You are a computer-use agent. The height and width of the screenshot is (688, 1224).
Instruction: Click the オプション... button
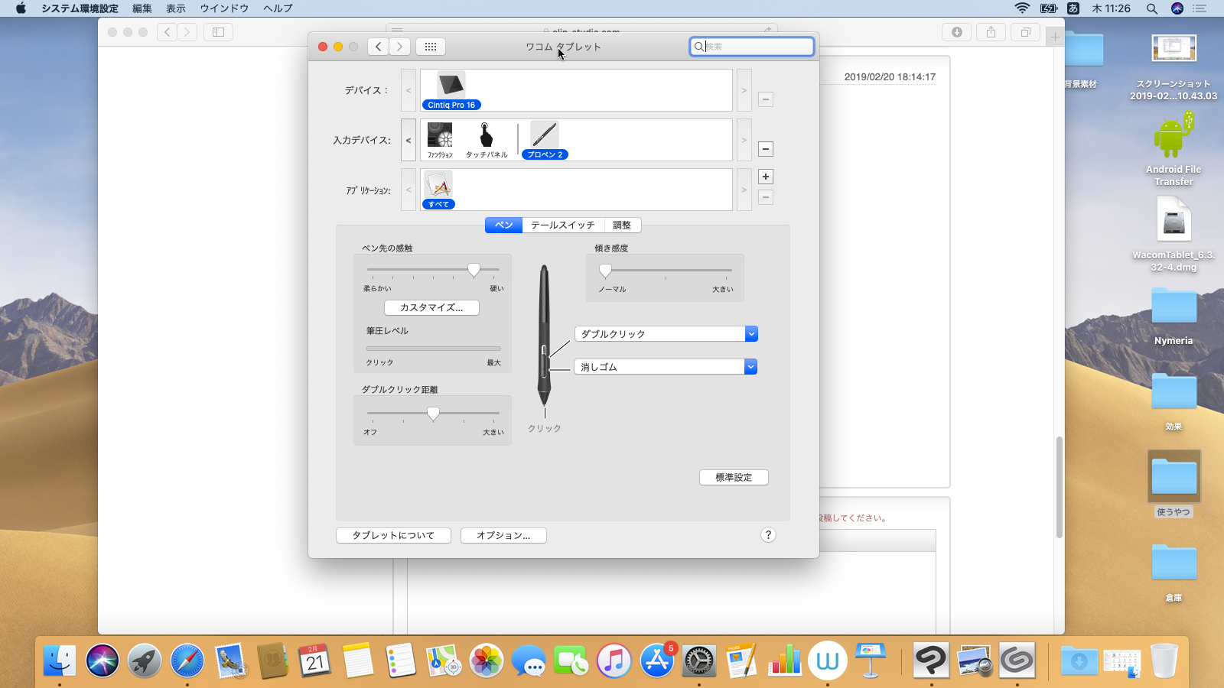point(503,535)
